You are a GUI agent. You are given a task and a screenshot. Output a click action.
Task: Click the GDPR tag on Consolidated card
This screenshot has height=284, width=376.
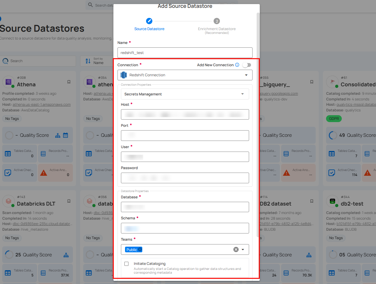[334, 119]
